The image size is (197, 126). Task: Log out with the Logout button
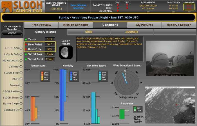click(x=12, y=33)
